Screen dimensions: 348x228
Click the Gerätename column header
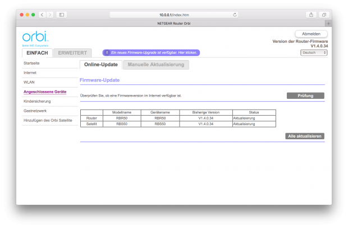point(160,112)
